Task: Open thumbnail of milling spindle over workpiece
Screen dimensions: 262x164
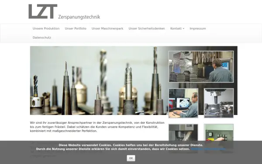Action: [219, 103]
